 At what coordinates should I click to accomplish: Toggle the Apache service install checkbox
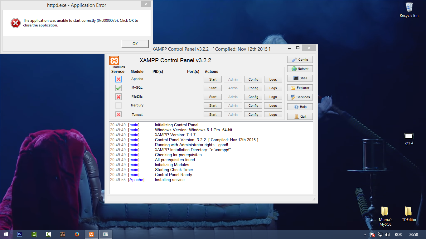coord(119,79)
